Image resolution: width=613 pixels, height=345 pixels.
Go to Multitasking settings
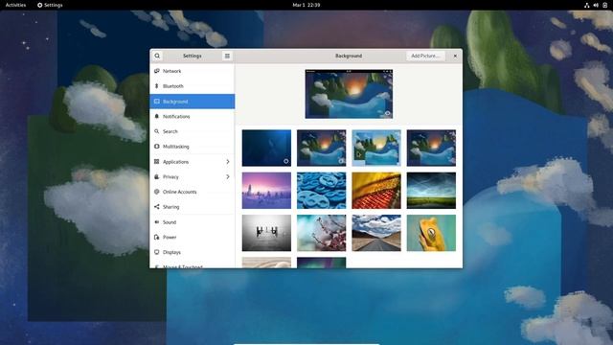(x=193, y=147)
